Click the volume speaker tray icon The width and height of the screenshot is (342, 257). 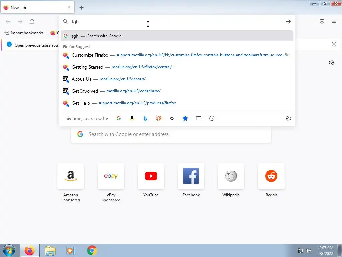click(x=308, y=251)
